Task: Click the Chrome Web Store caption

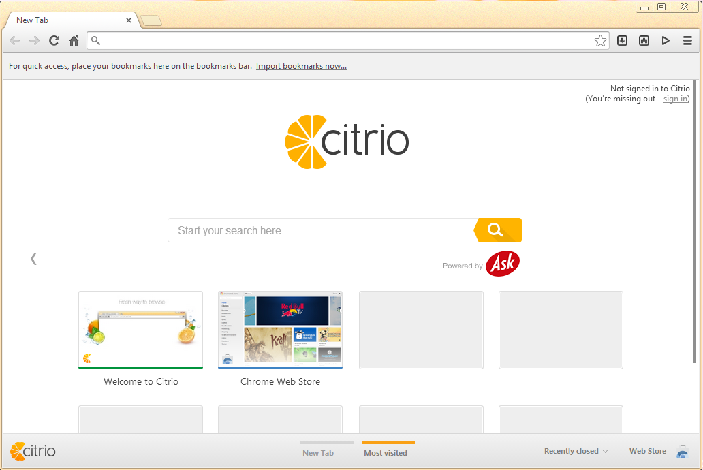Action: (280, 381)
